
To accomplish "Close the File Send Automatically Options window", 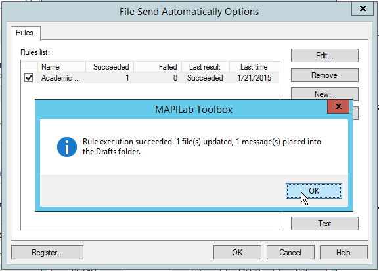I will (x=363, y=9).
